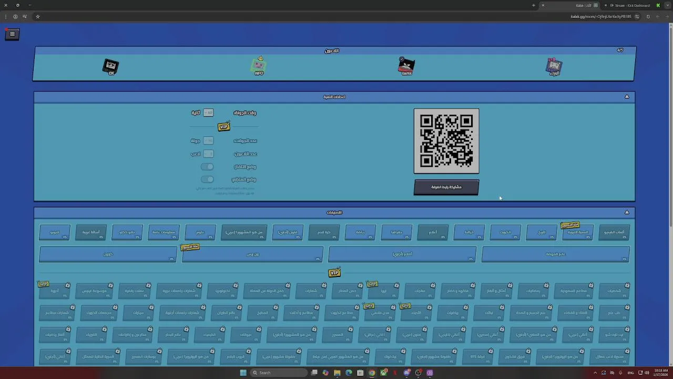Select the locked فريق فالكون category
Viewport: 673px width, 379px height.
[515, 357]
